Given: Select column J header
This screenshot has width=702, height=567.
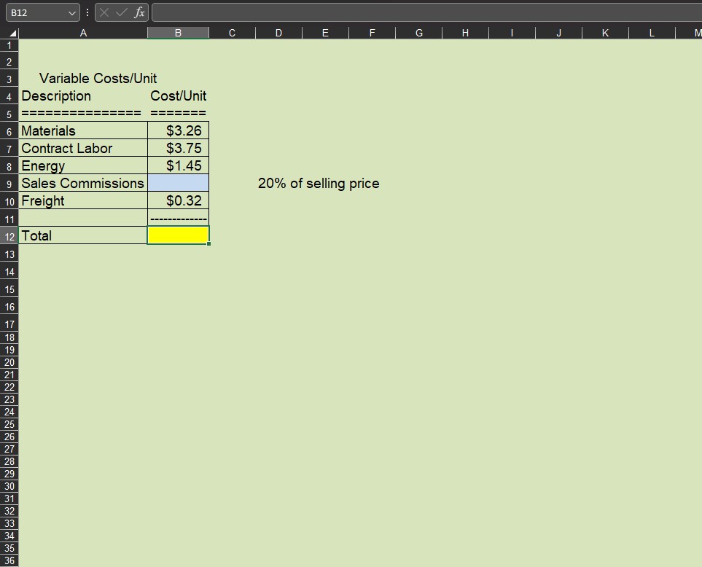Looking at the screenshot, I should (x=558, y=33).
